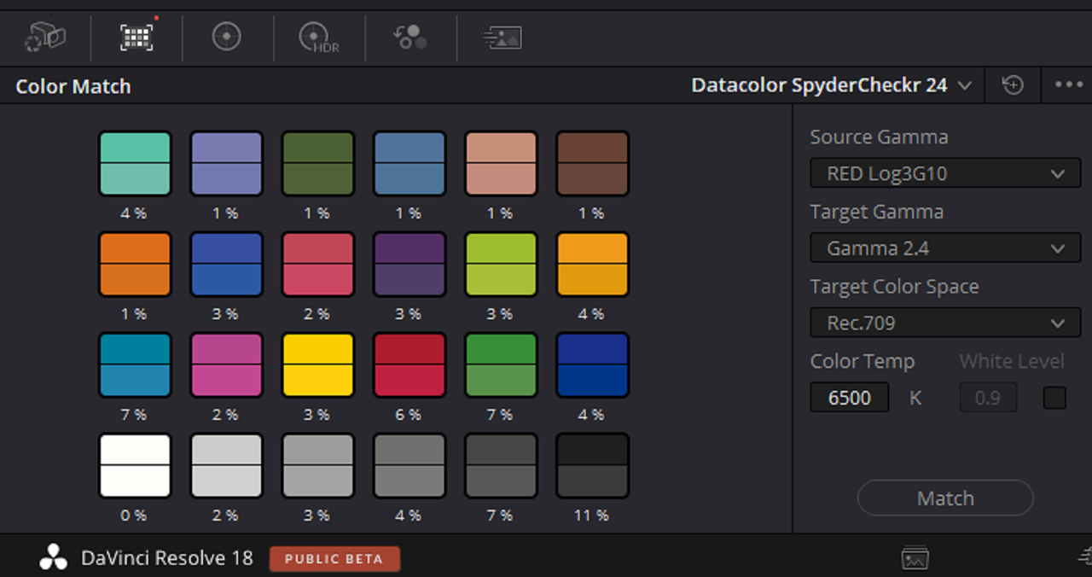Open the Color Wheels palette icon
Screen dimensions: 1092x577
pos(227,37)
